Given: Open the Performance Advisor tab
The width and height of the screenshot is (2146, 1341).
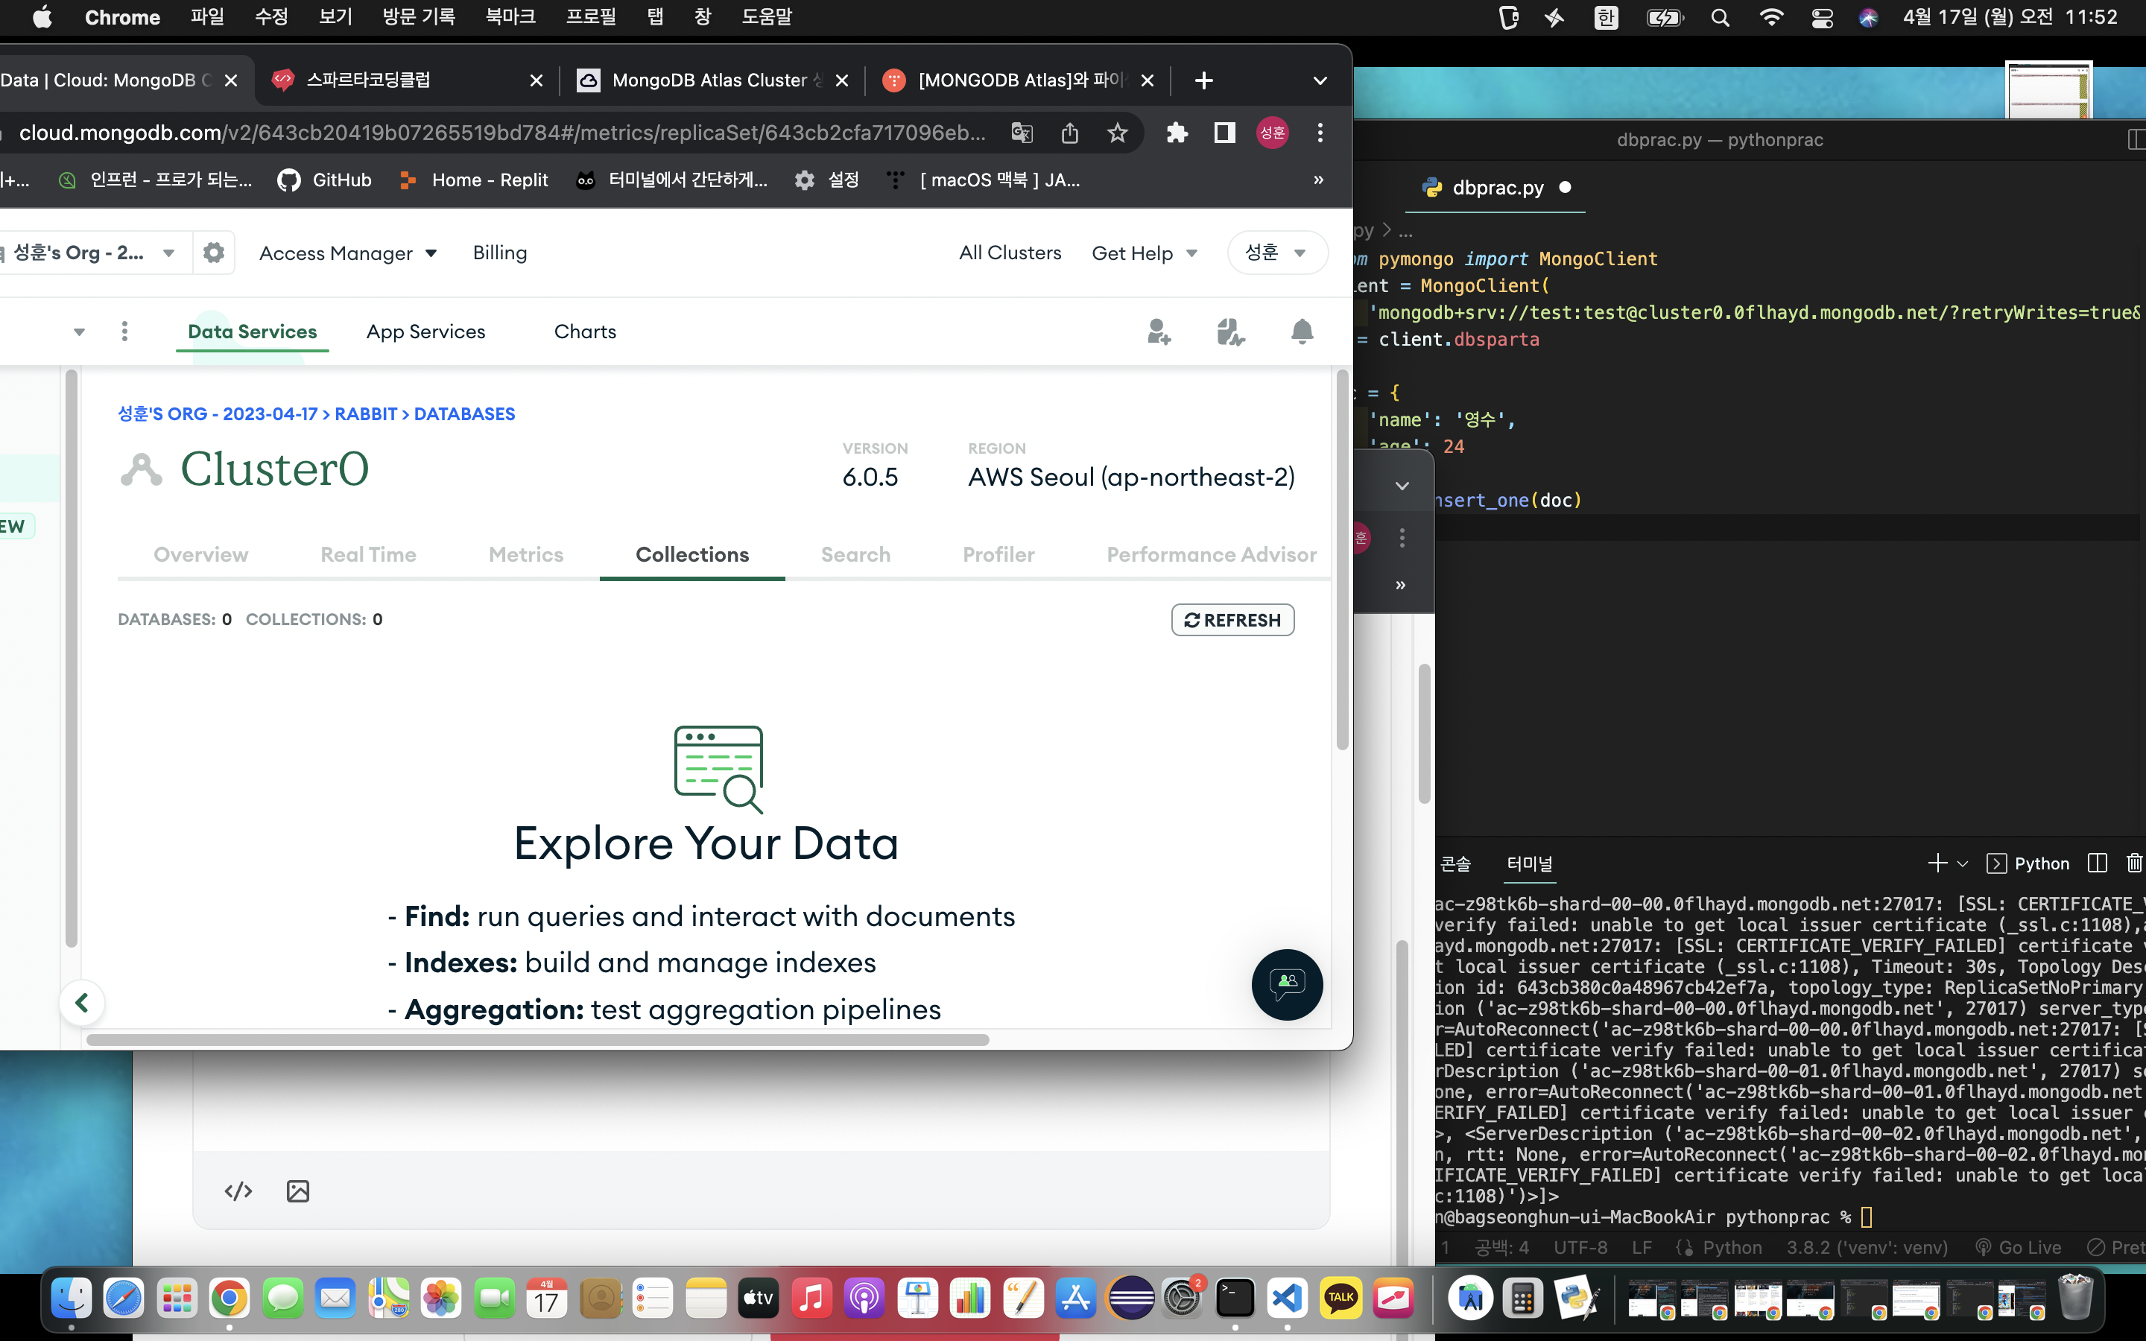Looking at the screenshot, I should click(x=1212, y=555).
